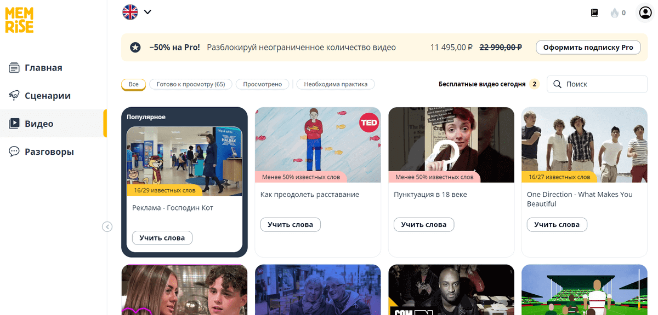Click Учить слова under Пунктуация в 18 веке
Image resolution: width=658 pixels, height=315 pixels.
click(x=424, y=225)
